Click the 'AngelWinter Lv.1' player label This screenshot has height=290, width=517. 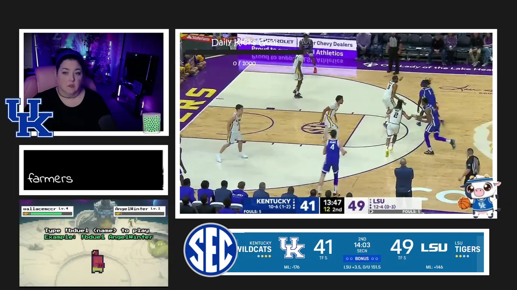137,209
